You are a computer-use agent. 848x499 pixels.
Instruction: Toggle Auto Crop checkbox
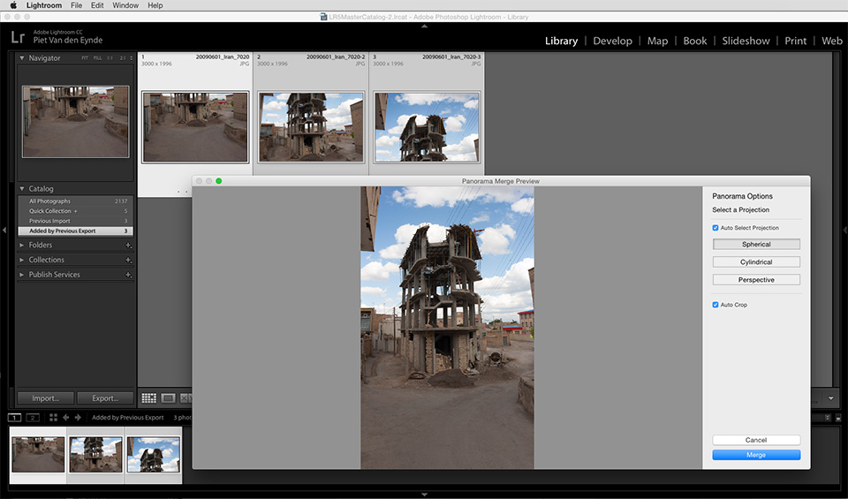click(x=715, y=305)
